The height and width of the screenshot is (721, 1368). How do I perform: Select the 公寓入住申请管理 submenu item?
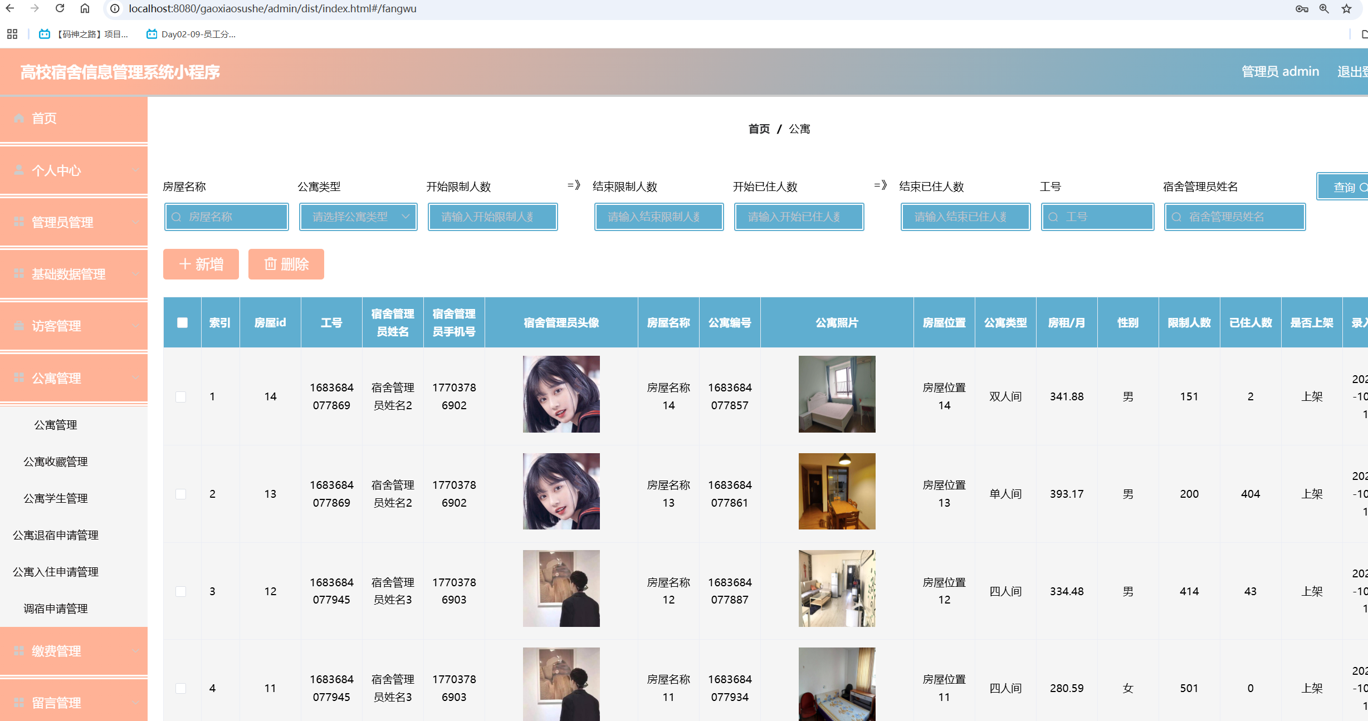tap(56, 572)
